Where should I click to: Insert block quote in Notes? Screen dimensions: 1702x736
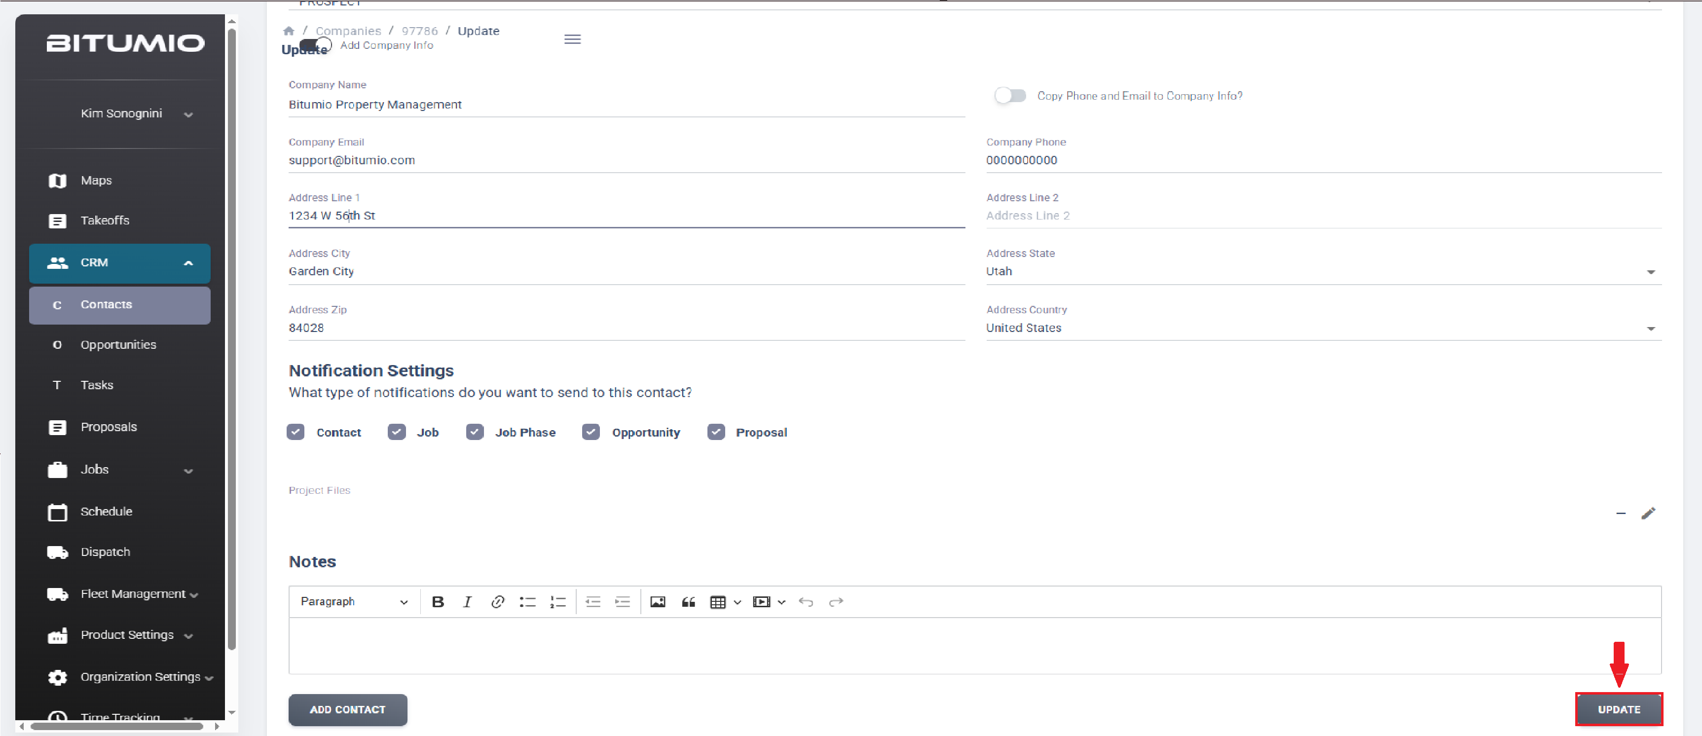pos(688,602)
